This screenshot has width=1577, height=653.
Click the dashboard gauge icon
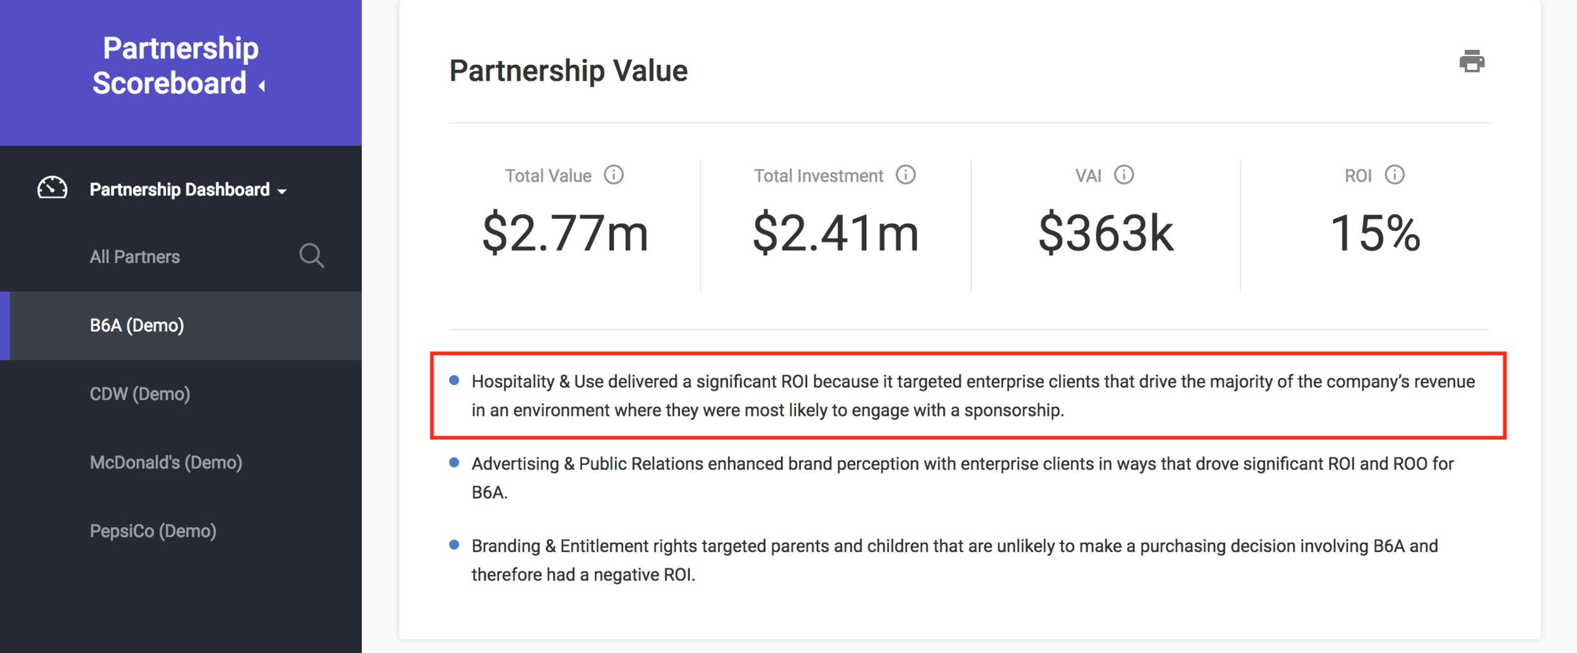pos(52,188)
